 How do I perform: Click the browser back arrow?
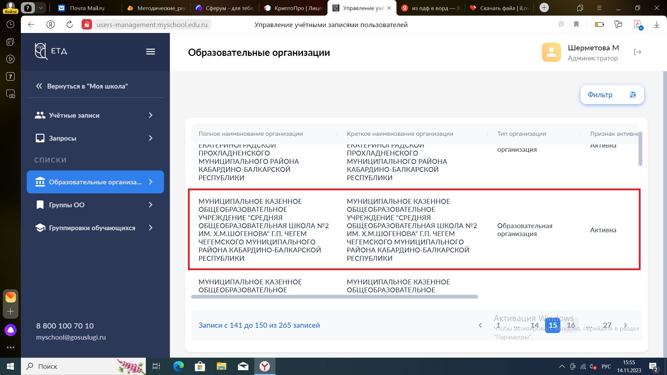click(x=31, y=24)
